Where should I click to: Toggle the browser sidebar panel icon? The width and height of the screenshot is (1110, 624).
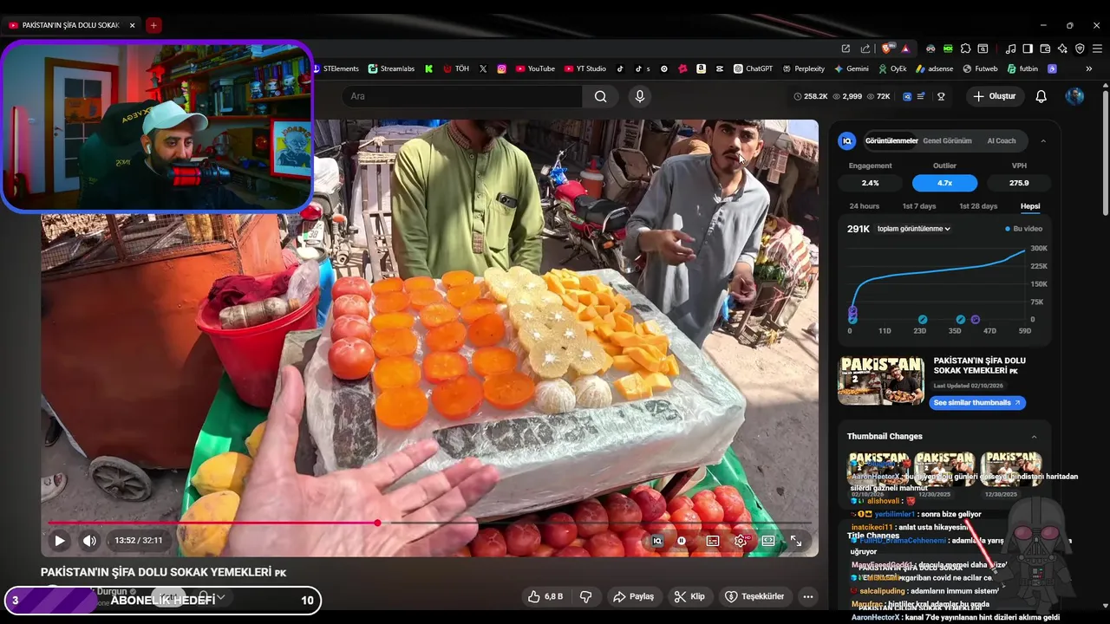point(1028,49)
